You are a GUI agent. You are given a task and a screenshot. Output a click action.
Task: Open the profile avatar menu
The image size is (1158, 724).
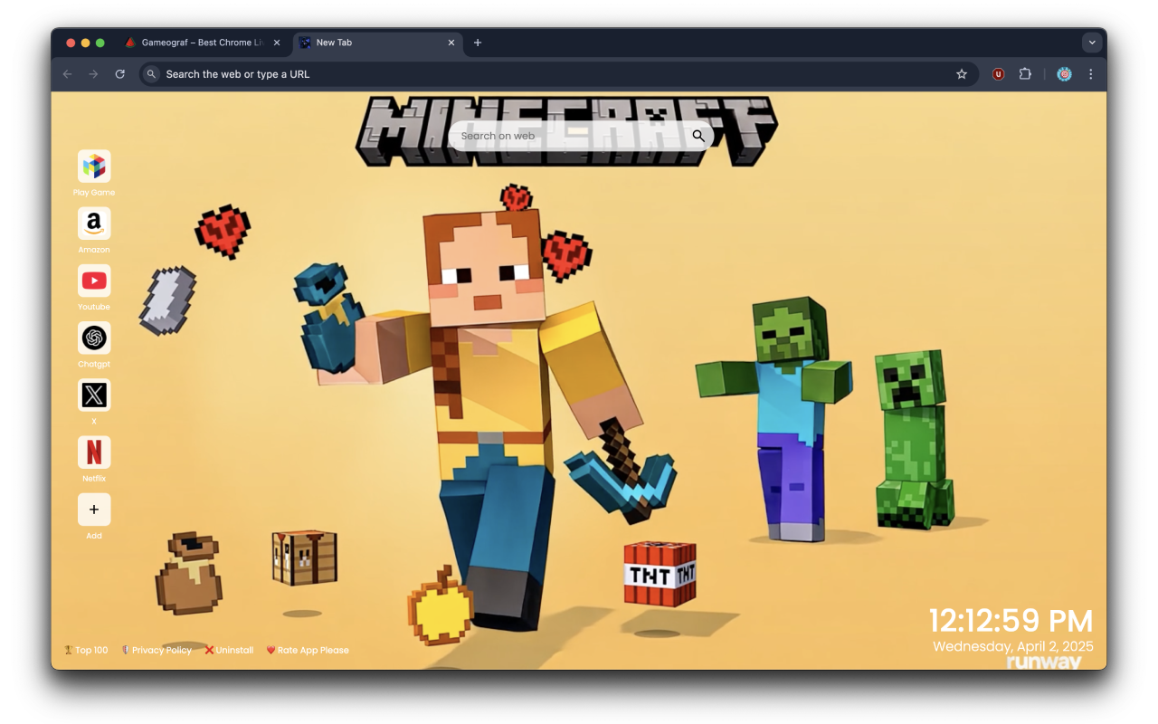coord(1064,73)
